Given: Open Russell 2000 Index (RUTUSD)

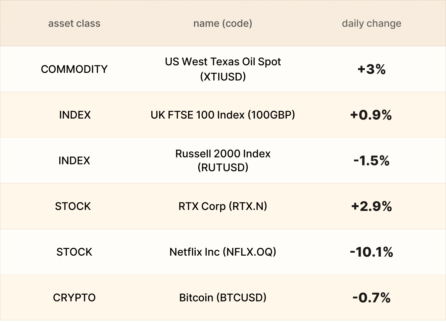Looking at the screenshot, I should tap(223, 161).
